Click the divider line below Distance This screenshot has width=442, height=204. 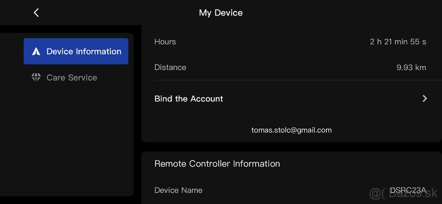coord(290,80)
